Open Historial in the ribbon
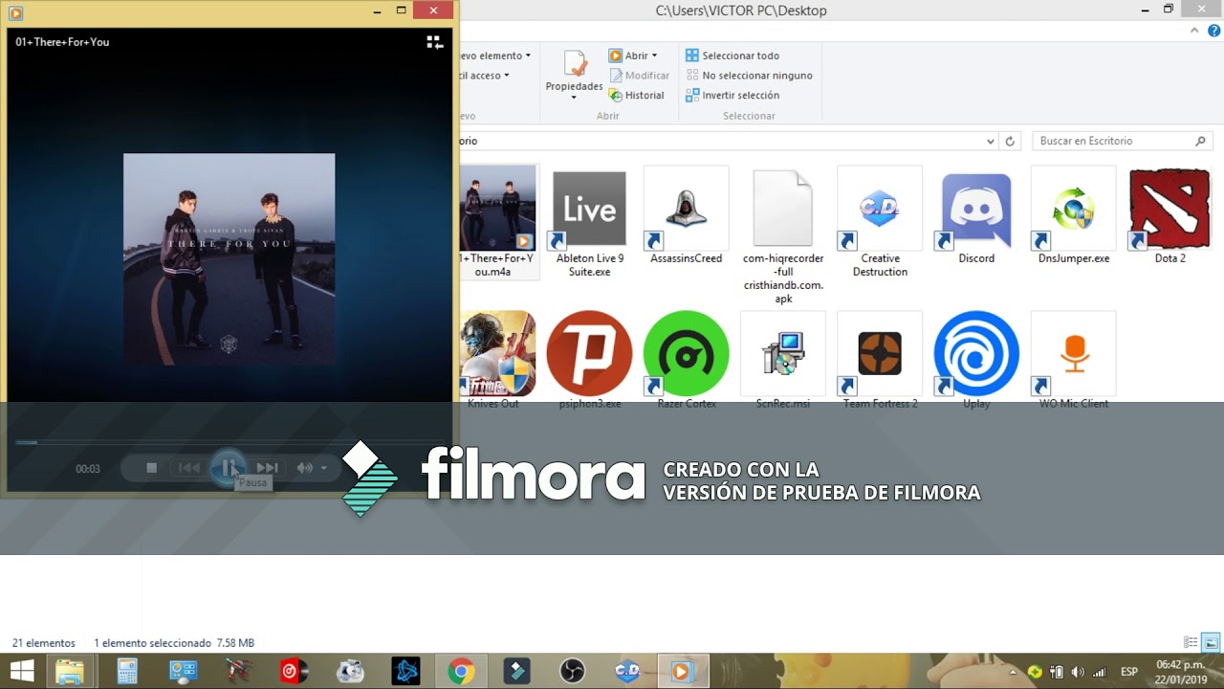This screenshot has height=689, width=1224. (636, 96)
